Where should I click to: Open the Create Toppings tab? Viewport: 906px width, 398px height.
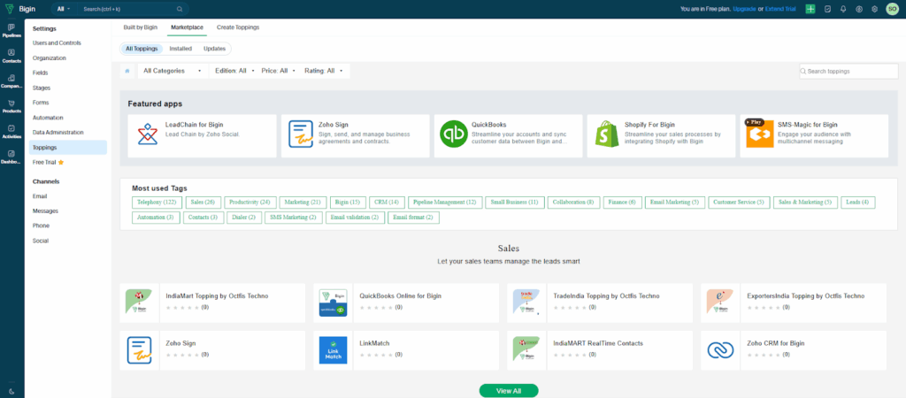(238, 27)
